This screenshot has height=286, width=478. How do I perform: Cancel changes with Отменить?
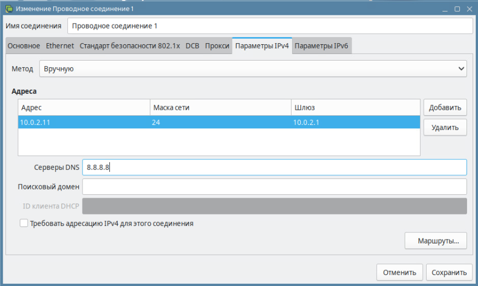tap(399, 272)
